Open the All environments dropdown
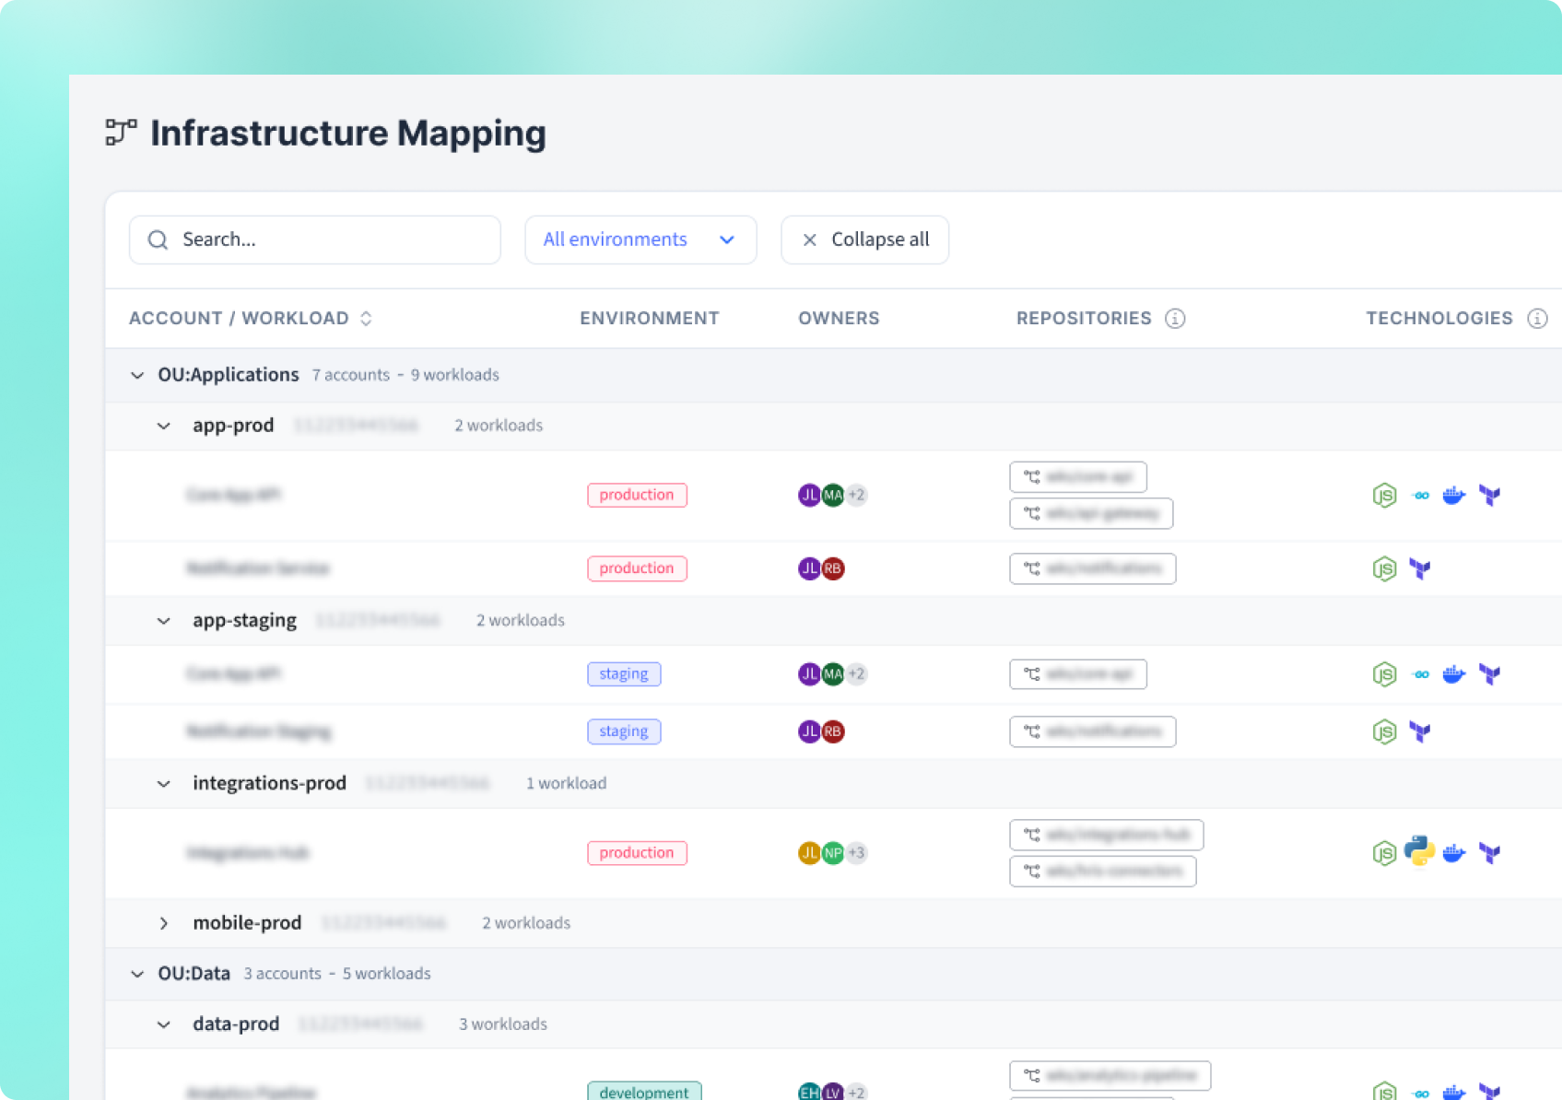This screenshot has height=1100, width=1562. click(640, 240)
